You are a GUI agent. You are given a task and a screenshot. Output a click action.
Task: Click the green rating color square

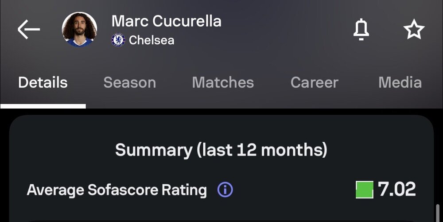click(365, 190)
